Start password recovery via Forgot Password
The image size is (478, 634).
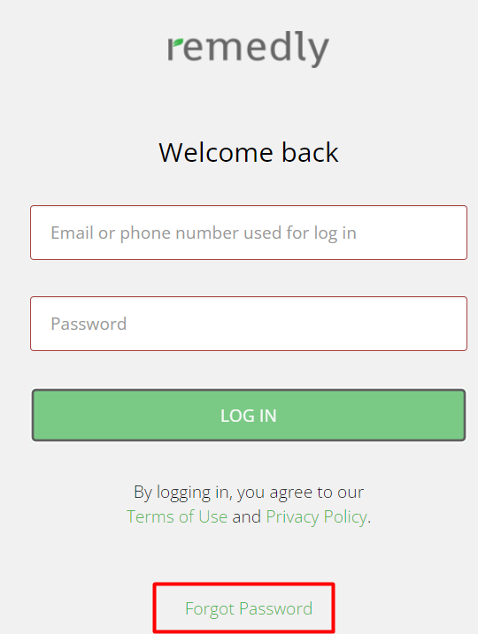[249, 608]
